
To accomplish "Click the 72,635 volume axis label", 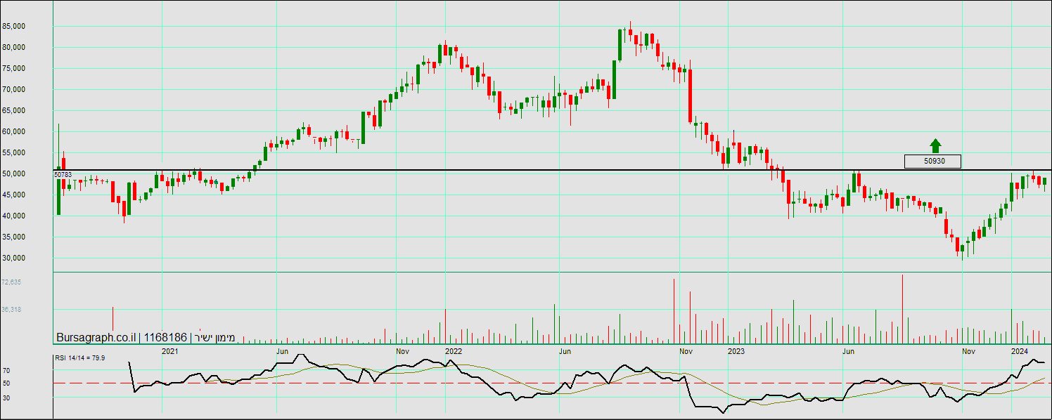I will [x=12, y=282].
